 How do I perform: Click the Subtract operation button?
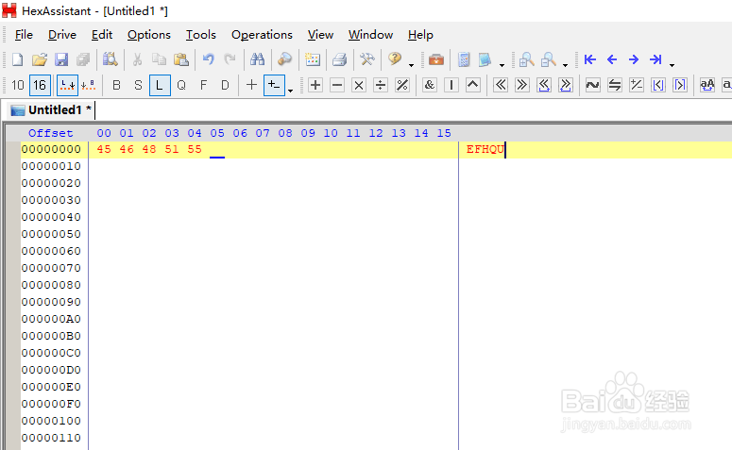(x=337, y=85)
